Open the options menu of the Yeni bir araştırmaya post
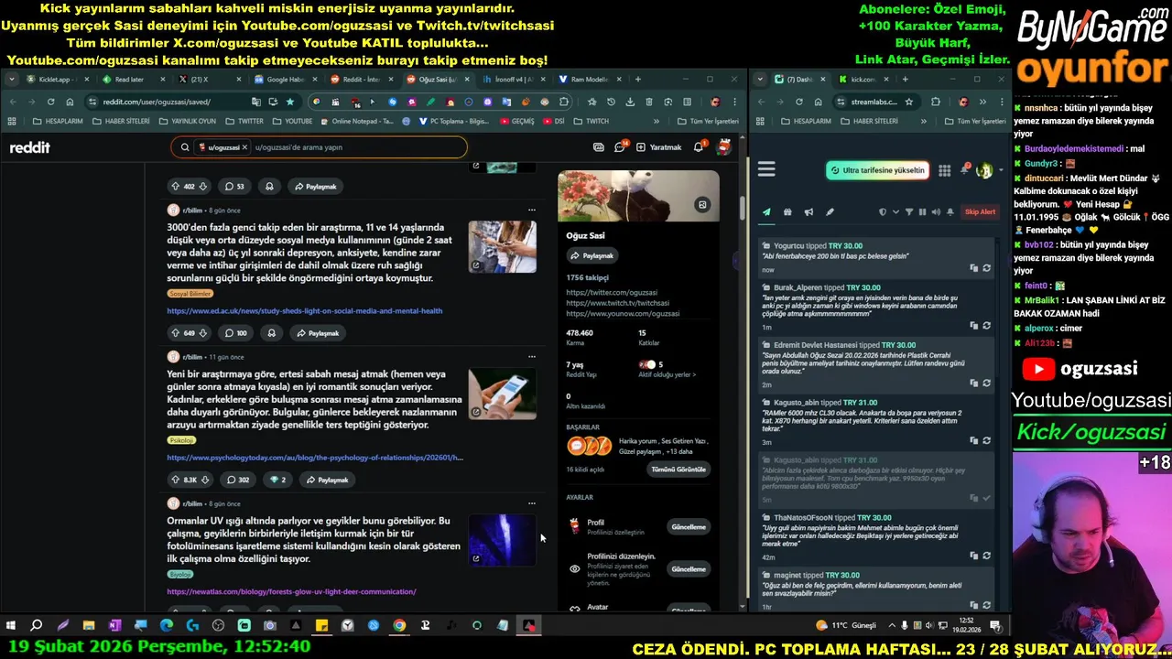 pyautogui.click(x=531, y=356)
